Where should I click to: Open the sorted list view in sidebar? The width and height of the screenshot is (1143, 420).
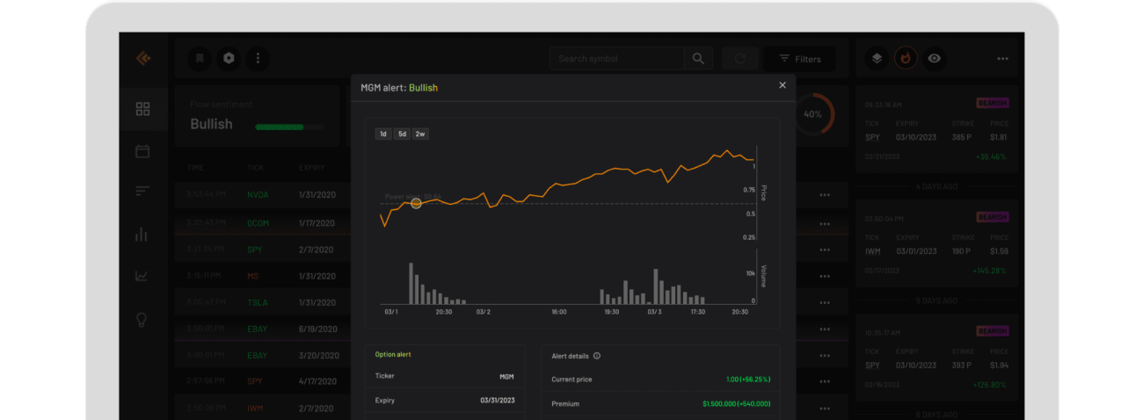[x=142, y=191]
